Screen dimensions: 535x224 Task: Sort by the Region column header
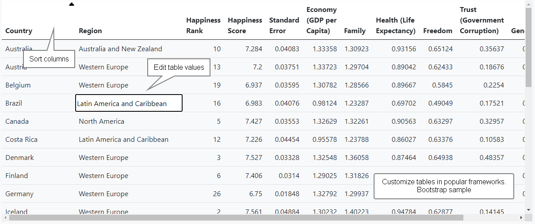(90, 31)
